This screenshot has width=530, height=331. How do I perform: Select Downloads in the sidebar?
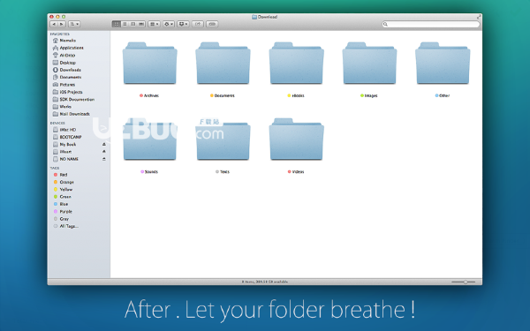[67, 70]
